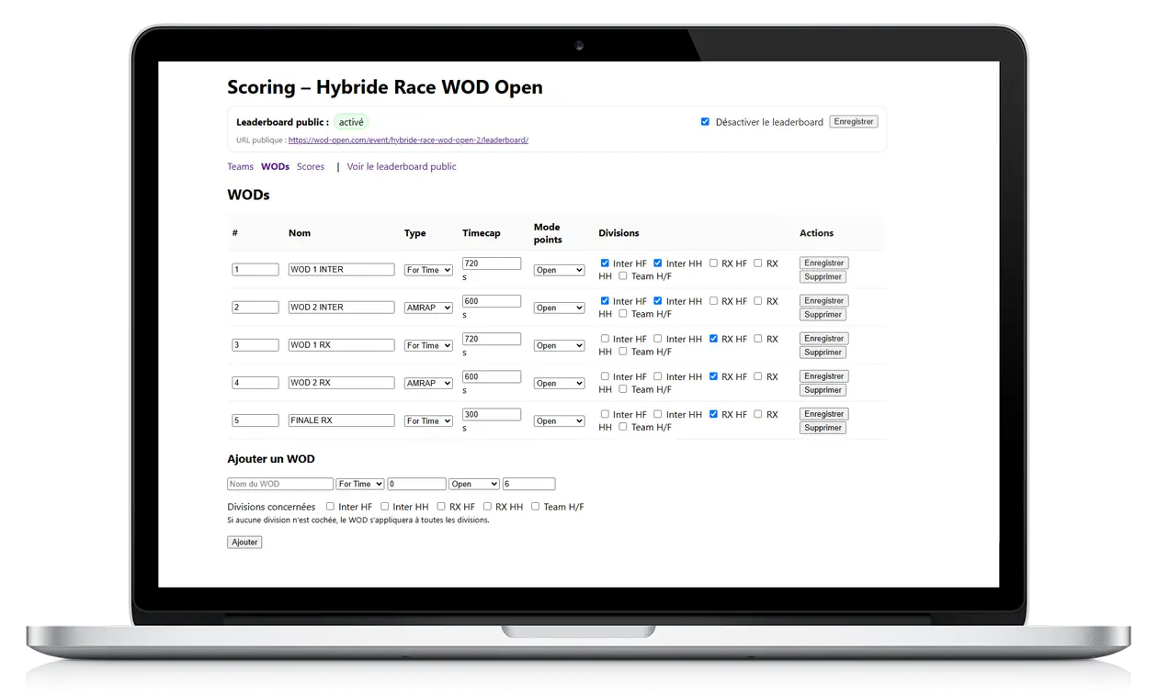Open the For Time dropdown in Ajouter un WOD
Image resolution: width=1158 pixels, height=694 pixels.
pos(359,484)
